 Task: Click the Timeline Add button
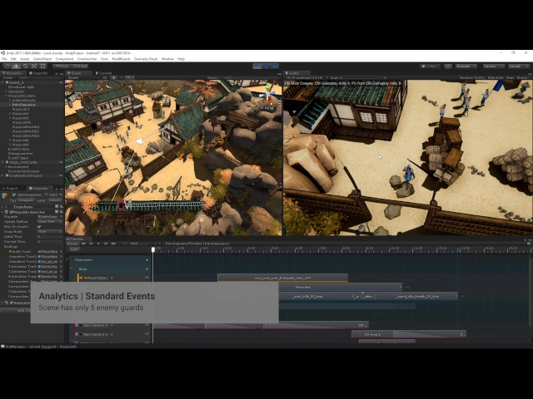(x=74, y=249)
